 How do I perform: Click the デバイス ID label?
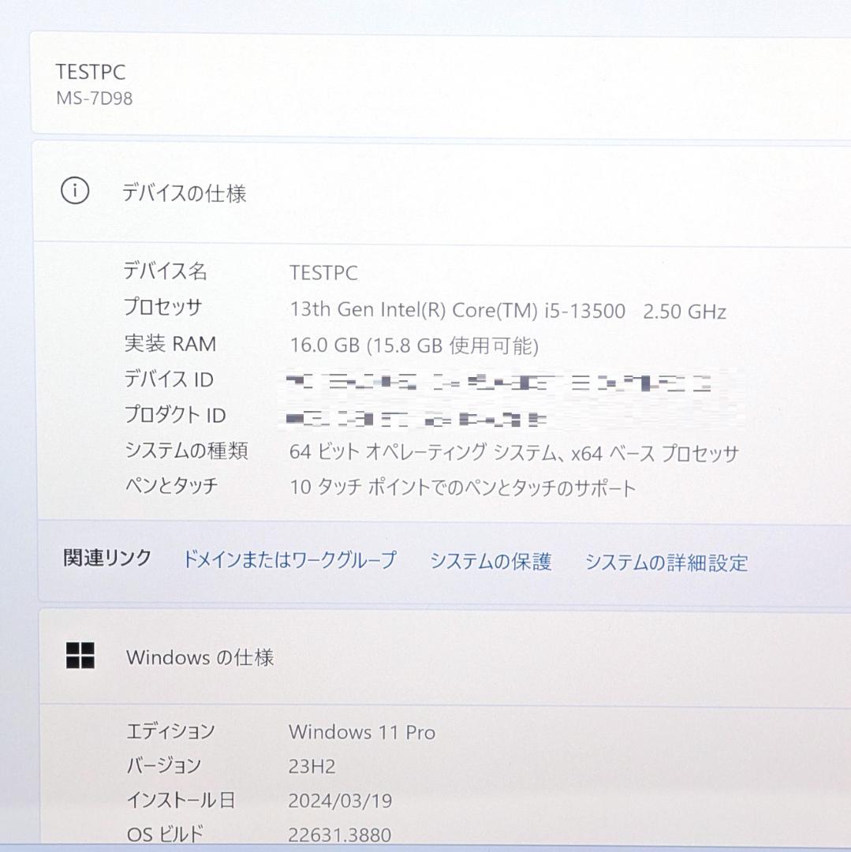tap(169, 379)
